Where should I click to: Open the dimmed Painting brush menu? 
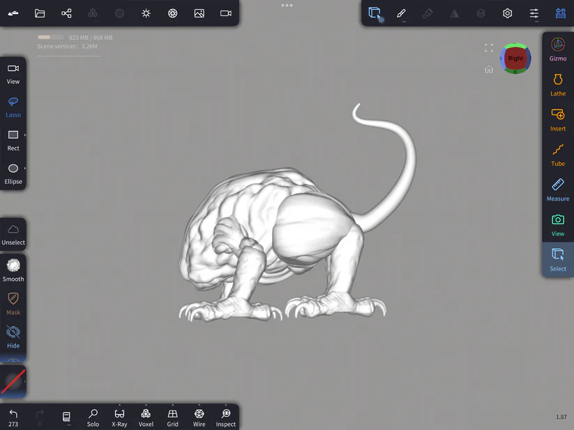coord(428,14)
